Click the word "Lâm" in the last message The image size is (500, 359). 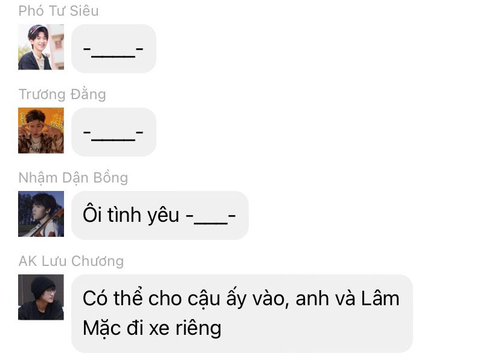[380, 298]
